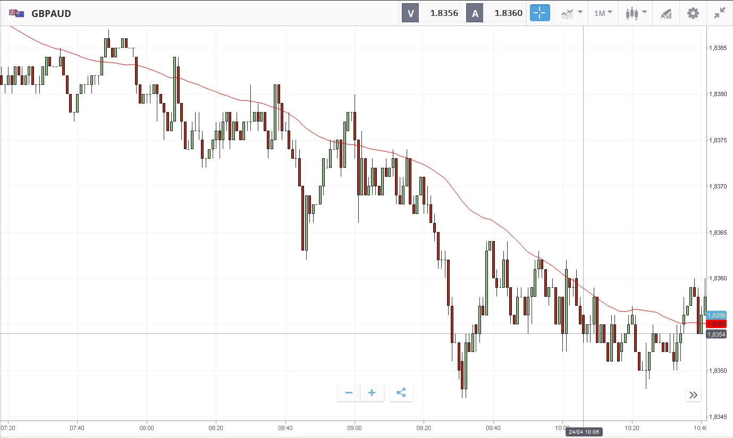Screen dimensions: 733x438
Task: Click the 1,8350 price axis label
Action: coord(718,371)
